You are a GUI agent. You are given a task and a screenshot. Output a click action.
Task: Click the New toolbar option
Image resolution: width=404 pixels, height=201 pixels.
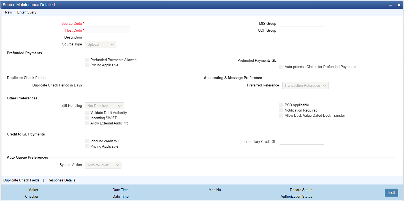click(9, 12)
